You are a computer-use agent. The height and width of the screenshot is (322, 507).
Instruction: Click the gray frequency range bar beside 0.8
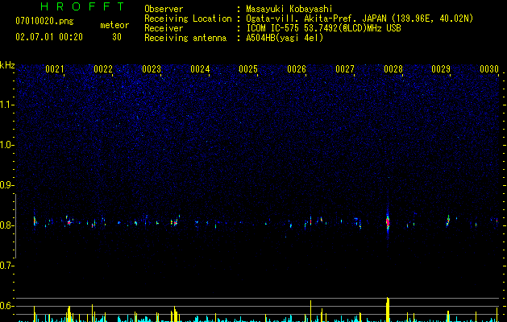pos(16,226)
